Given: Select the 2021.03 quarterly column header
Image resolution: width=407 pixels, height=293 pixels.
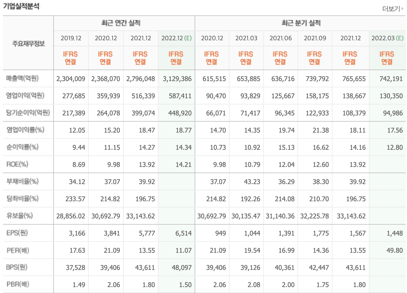Looking at the screenshot, I should pyautogui.click(x=246, y=38).
